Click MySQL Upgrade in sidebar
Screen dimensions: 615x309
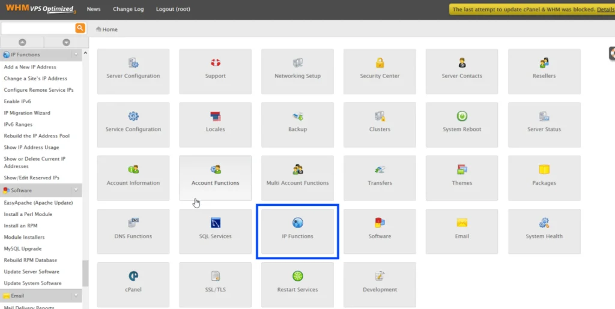click(x=22, y=248)
